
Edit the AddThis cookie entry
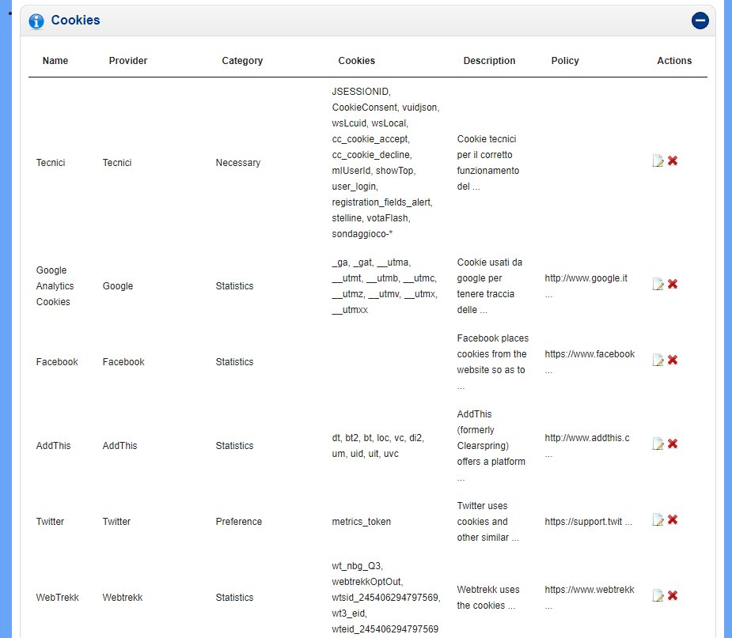coord(658,444)
